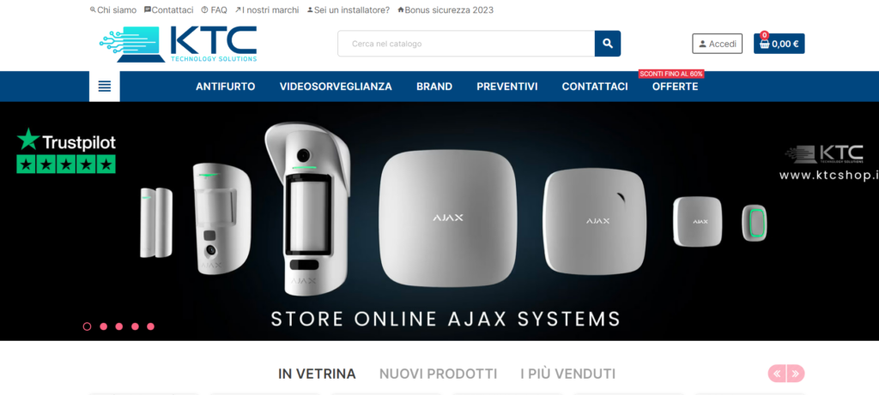Open the shopping cart showing 0,00 €
The image size is (879, 395).
pos(779,44)
